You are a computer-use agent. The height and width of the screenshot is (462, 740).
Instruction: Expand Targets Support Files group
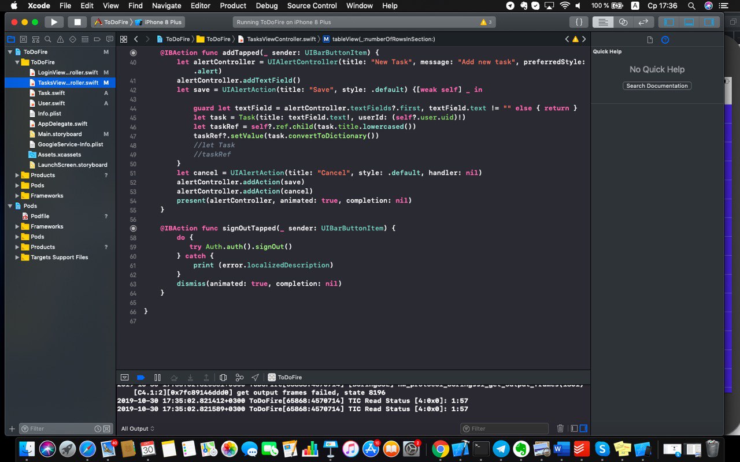coord(17,257)
